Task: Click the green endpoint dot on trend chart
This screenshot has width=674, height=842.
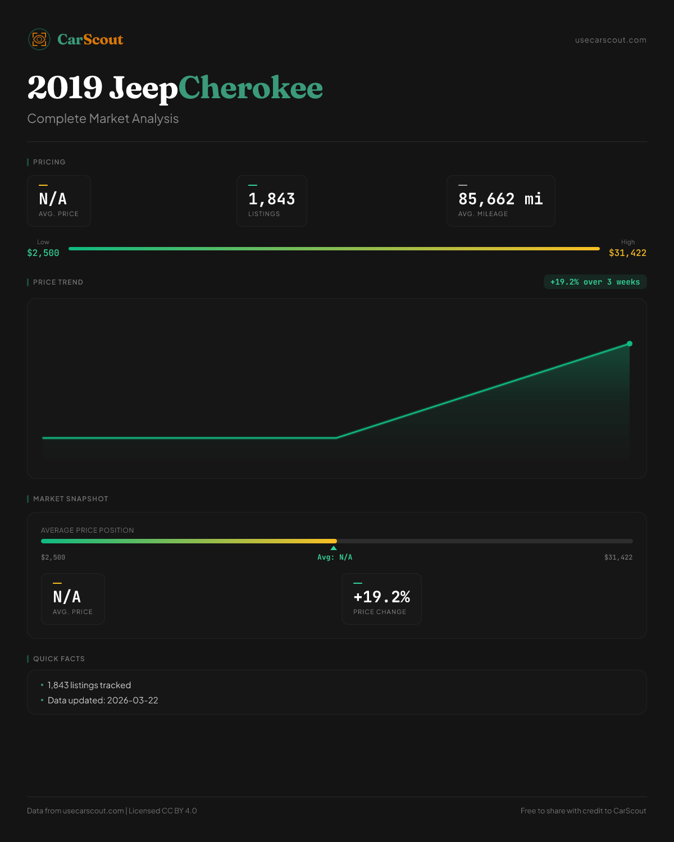Action: (630, 344)
